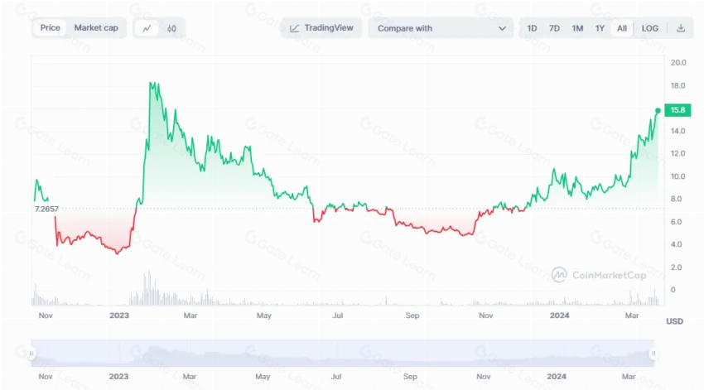Select the 1M time range
The width and height of the screenshot is (704, 390).
tap(577, 28)
